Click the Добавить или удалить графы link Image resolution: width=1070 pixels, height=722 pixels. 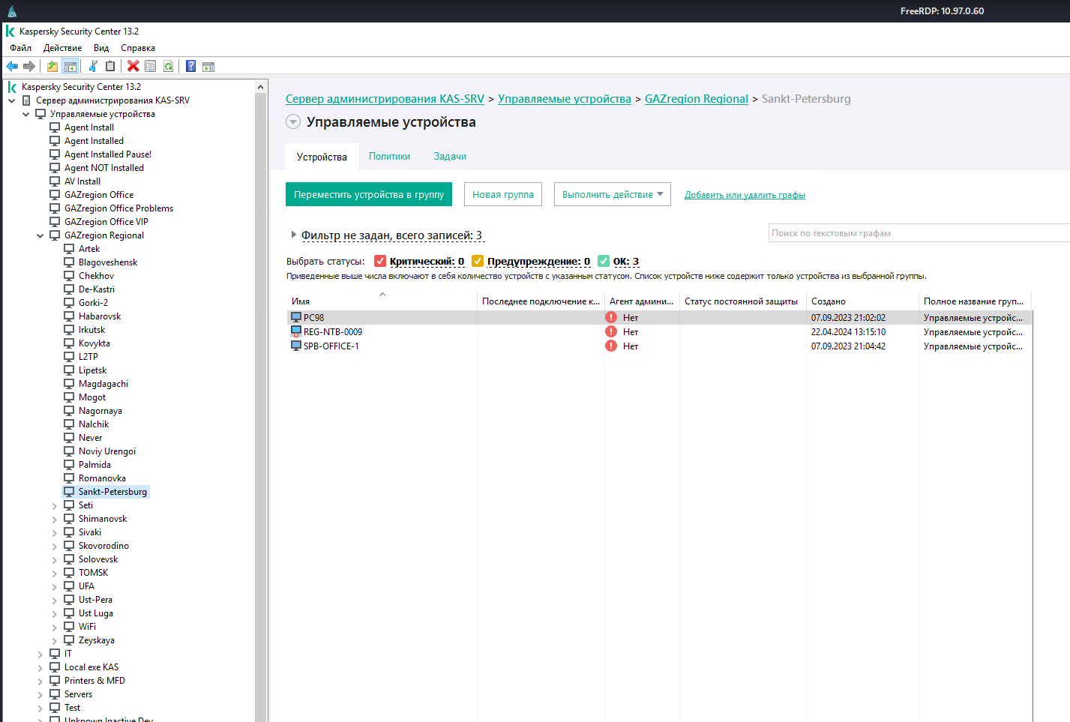[745, 195]
